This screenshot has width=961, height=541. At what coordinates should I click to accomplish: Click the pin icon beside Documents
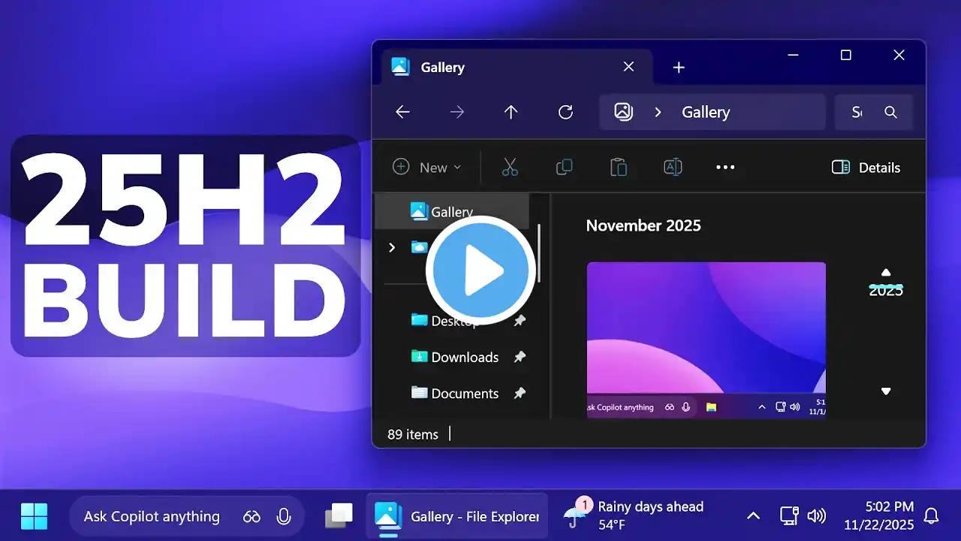point(520,393)
